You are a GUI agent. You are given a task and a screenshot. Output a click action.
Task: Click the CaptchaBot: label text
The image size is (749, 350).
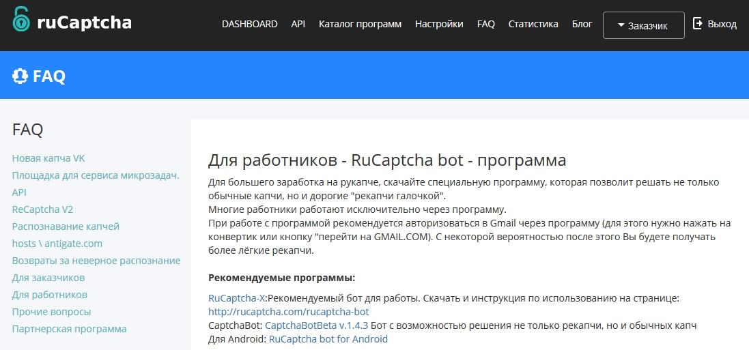click(x=236, y=325)
